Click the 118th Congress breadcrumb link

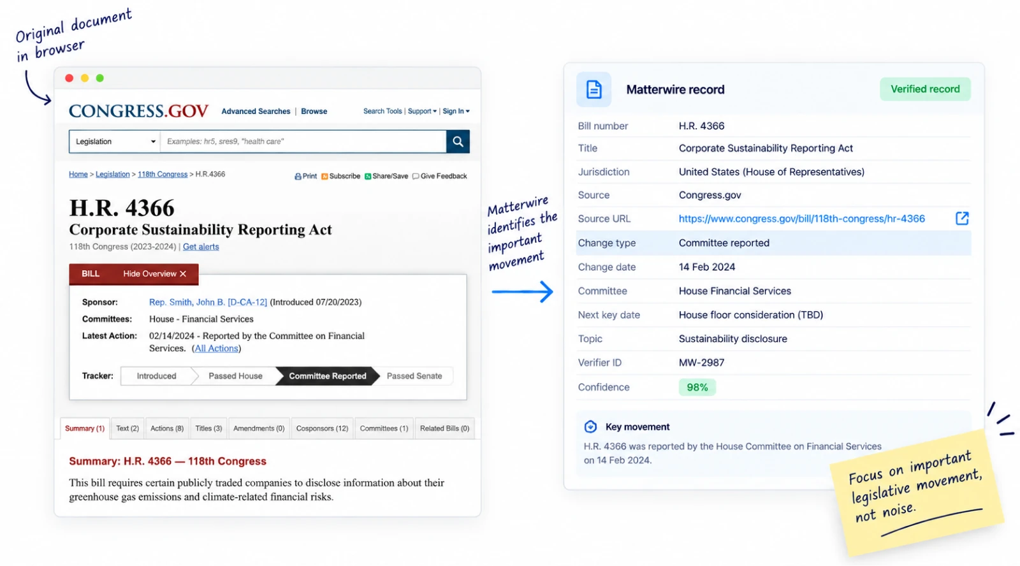coord(163,175)
